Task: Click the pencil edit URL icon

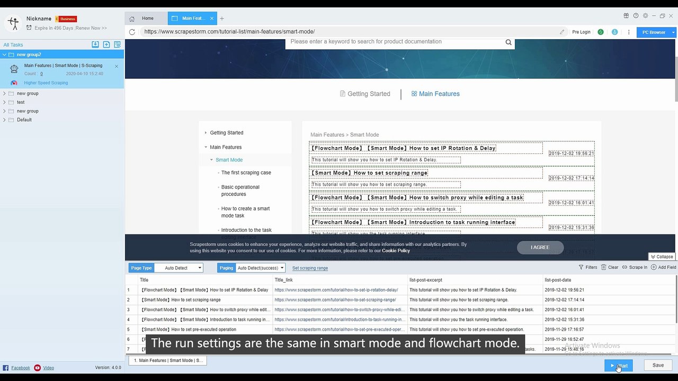Action: tap(562, 32)
